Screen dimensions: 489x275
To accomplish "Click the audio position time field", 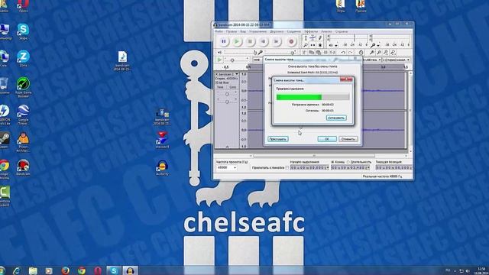I will 393,168.
